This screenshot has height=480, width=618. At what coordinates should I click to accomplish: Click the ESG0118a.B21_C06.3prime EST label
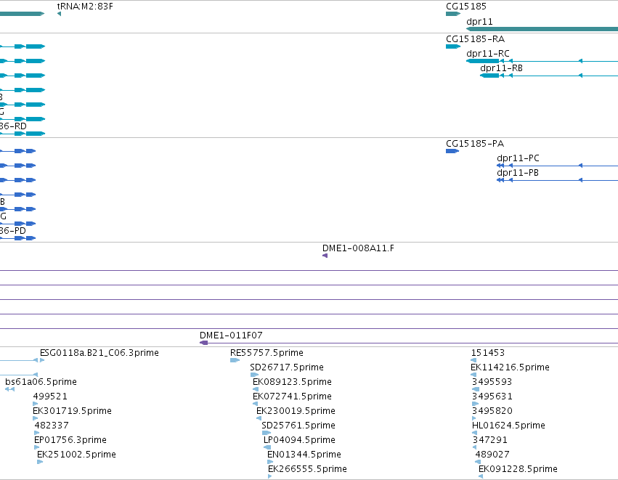tap(99, 353)
